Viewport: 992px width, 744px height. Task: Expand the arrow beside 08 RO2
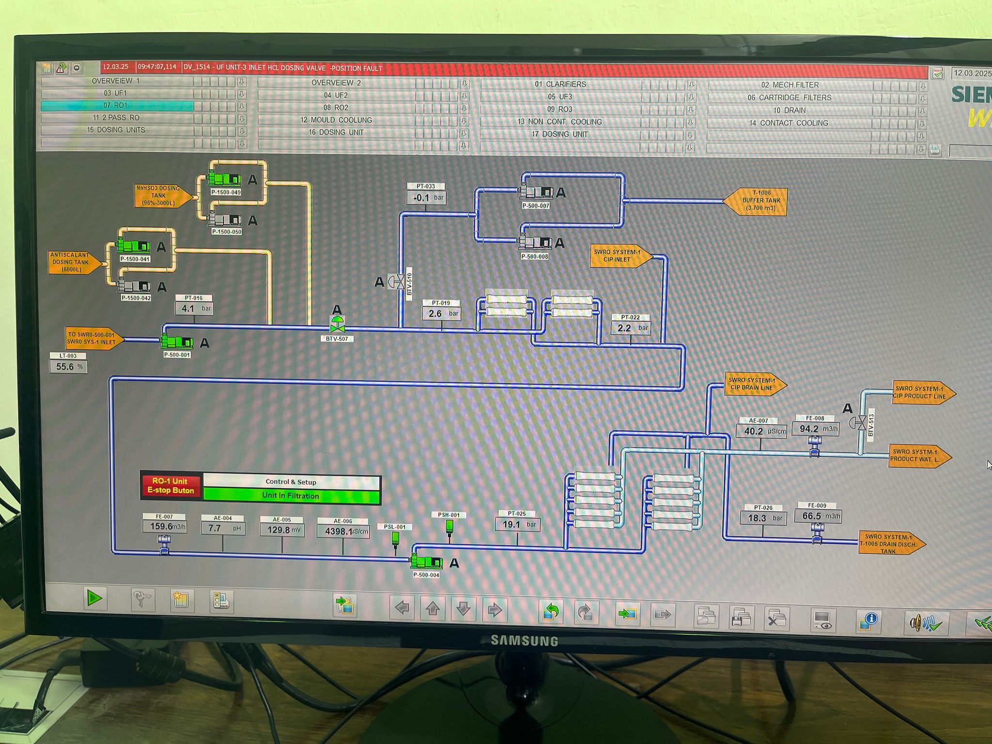coord(464,108)
